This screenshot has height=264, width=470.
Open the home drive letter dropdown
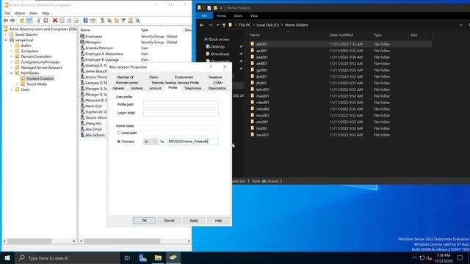pyautogui.click(x=151, y=142)
